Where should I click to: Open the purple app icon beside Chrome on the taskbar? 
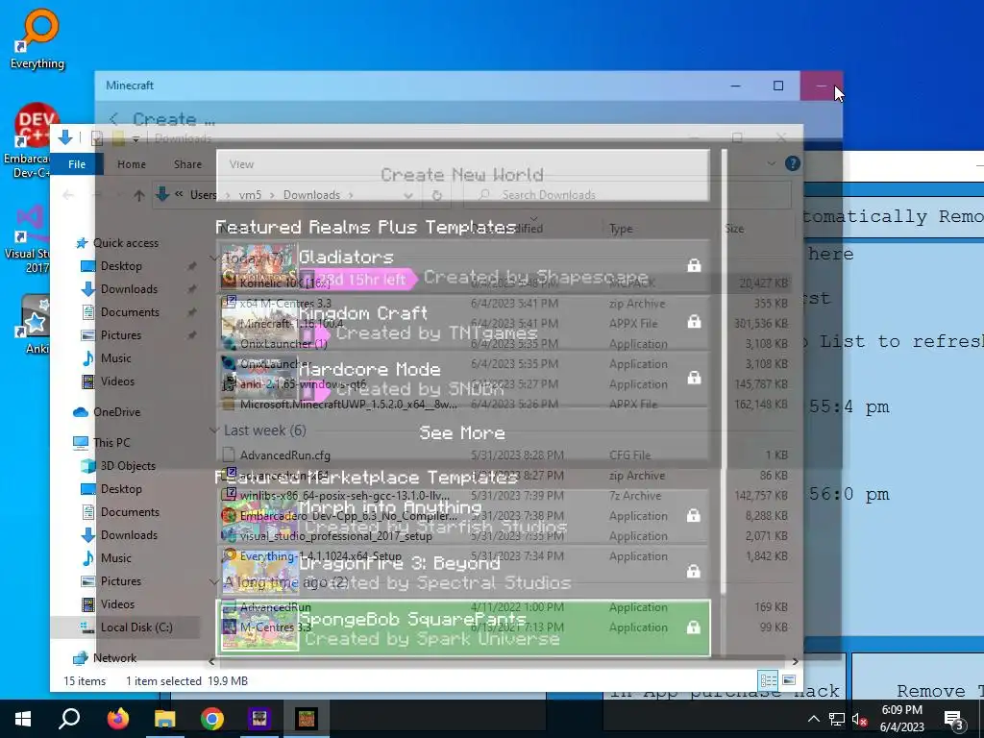coord(259,719)
